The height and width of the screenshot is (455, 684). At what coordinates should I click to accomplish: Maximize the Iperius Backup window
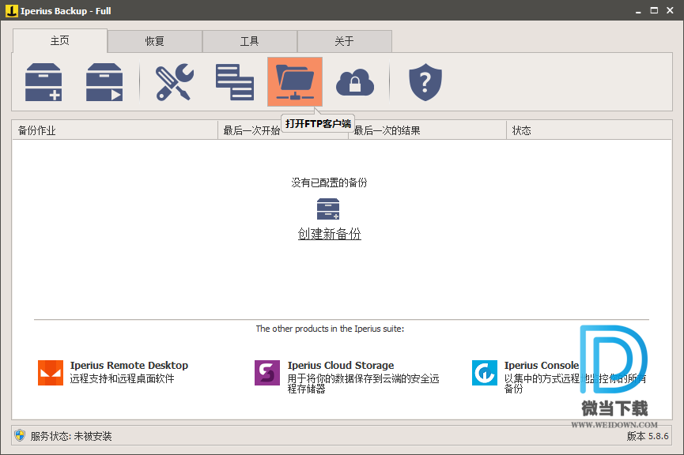tap(654, 10)
